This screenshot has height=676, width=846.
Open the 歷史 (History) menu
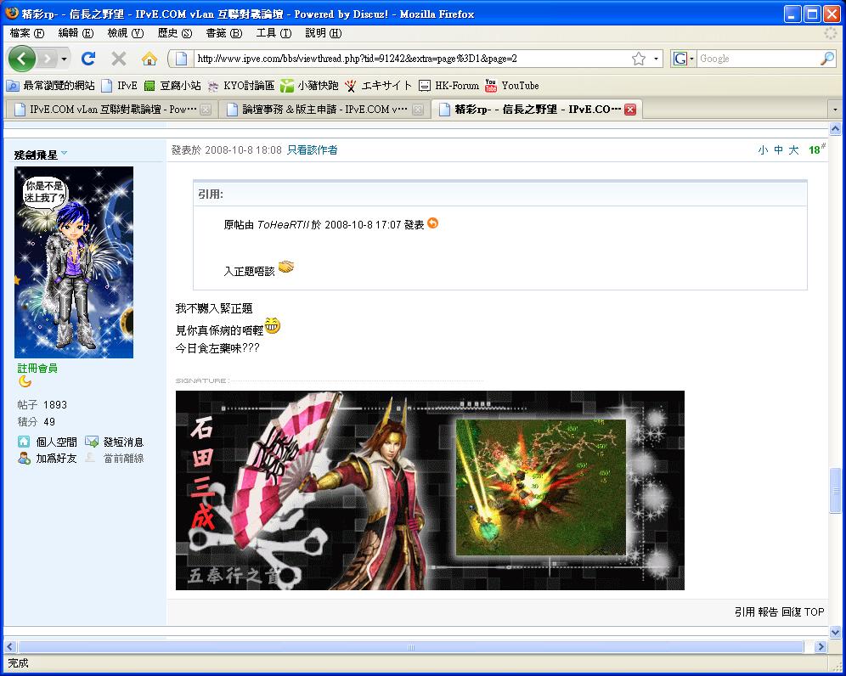click(175, 33)
